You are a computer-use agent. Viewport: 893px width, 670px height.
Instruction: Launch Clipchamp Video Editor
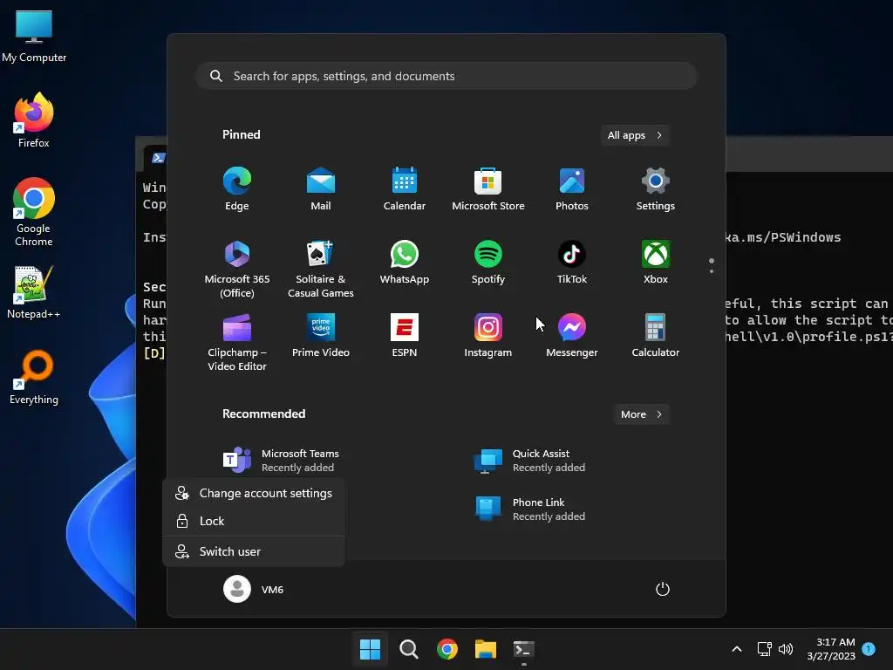(237, 342)
